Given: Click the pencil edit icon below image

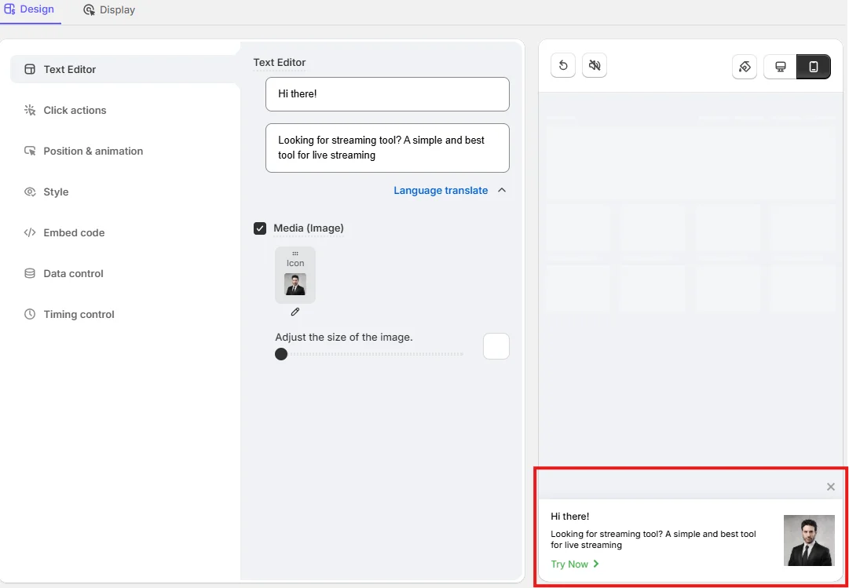Looking at the screenshot, I should coord(295,312).
